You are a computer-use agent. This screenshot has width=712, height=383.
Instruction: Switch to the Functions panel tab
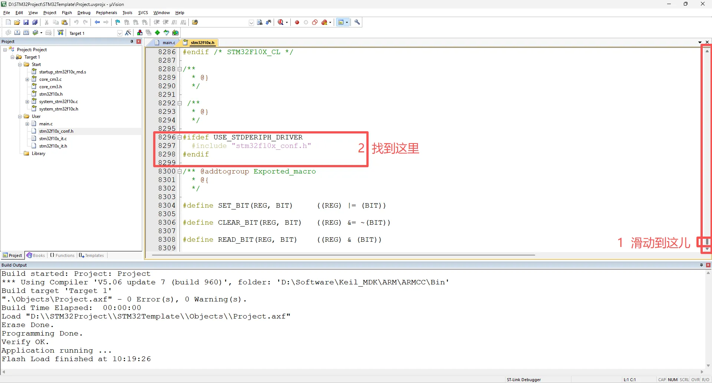coord(62,255)
